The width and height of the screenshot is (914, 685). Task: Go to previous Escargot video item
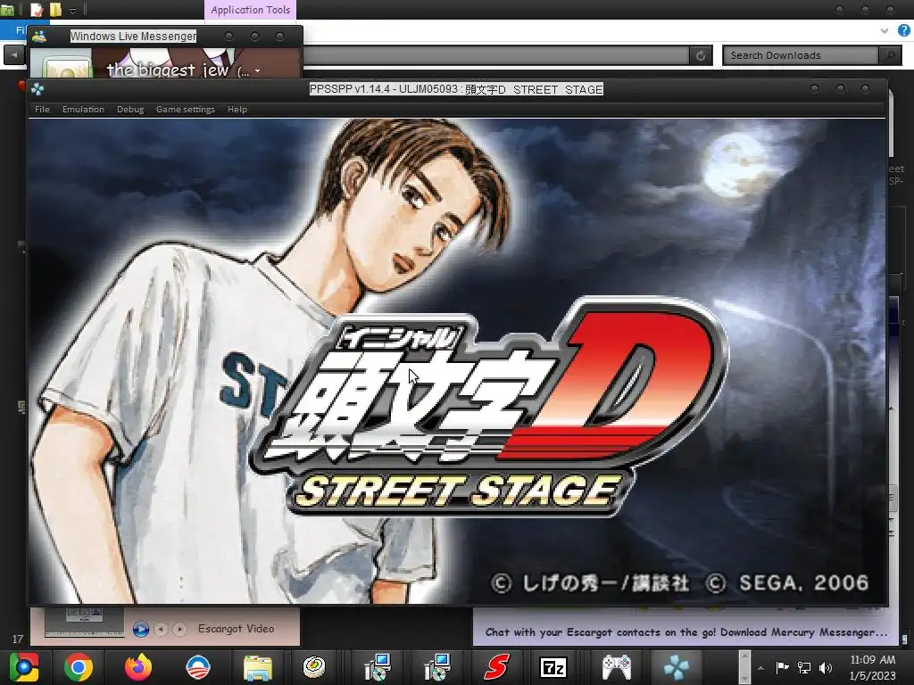[x=161, y=629]
